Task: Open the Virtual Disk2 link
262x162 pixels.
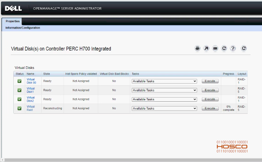Action: 31,99
